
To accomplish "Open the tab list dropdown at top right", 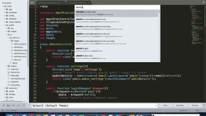I will 203,2.
